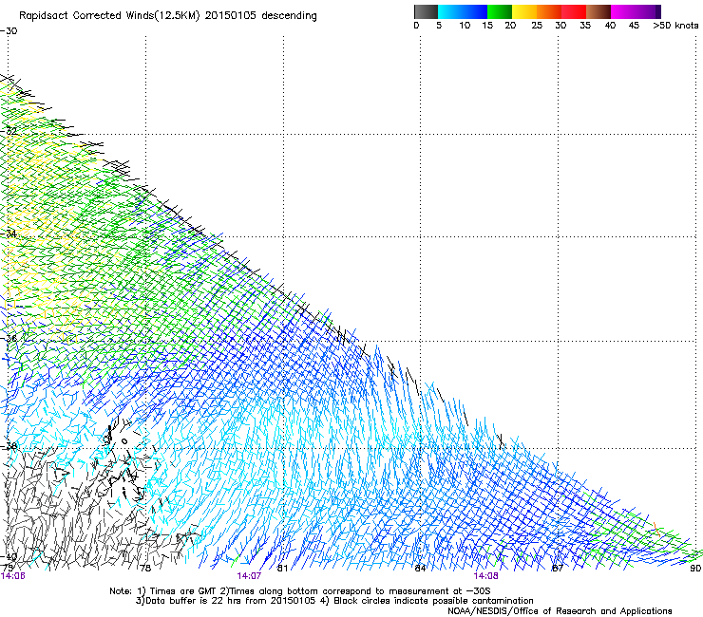The height and width of the screenshot is (617, 703).
Task: Click the note 'Data buffer is 22 hrs'
Action: click(195, 601)
